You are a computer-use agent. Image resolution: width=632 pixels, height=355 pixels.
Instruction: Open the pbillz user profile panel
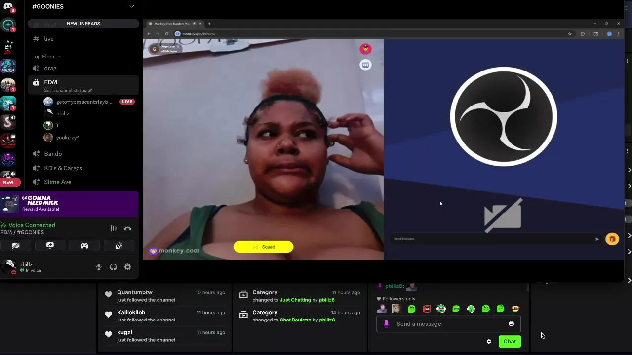click(25, 267)
